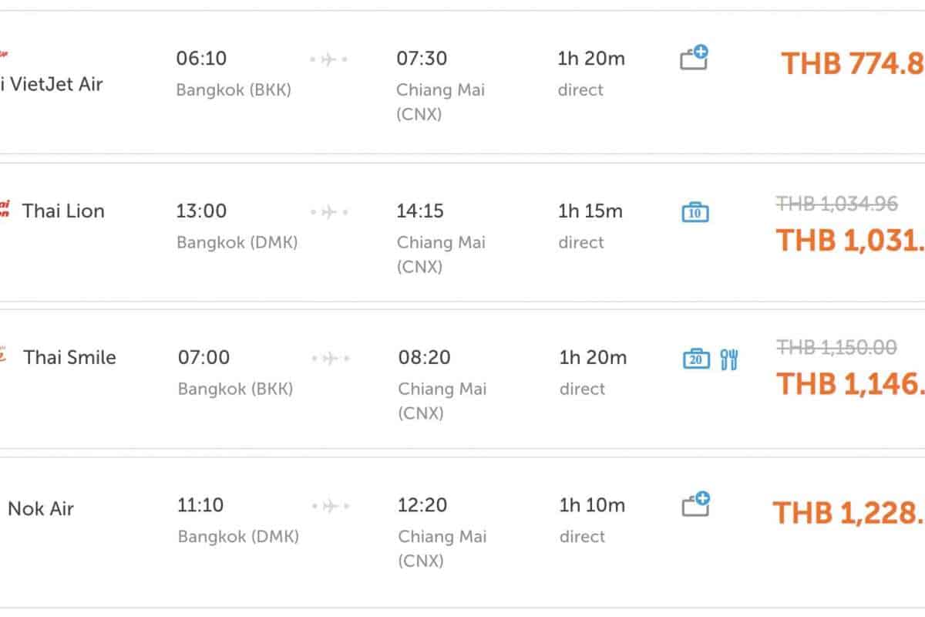Click the airplane route icon for VietJet flight
This screenshot has height=617, width=925.
coord(329,59)
